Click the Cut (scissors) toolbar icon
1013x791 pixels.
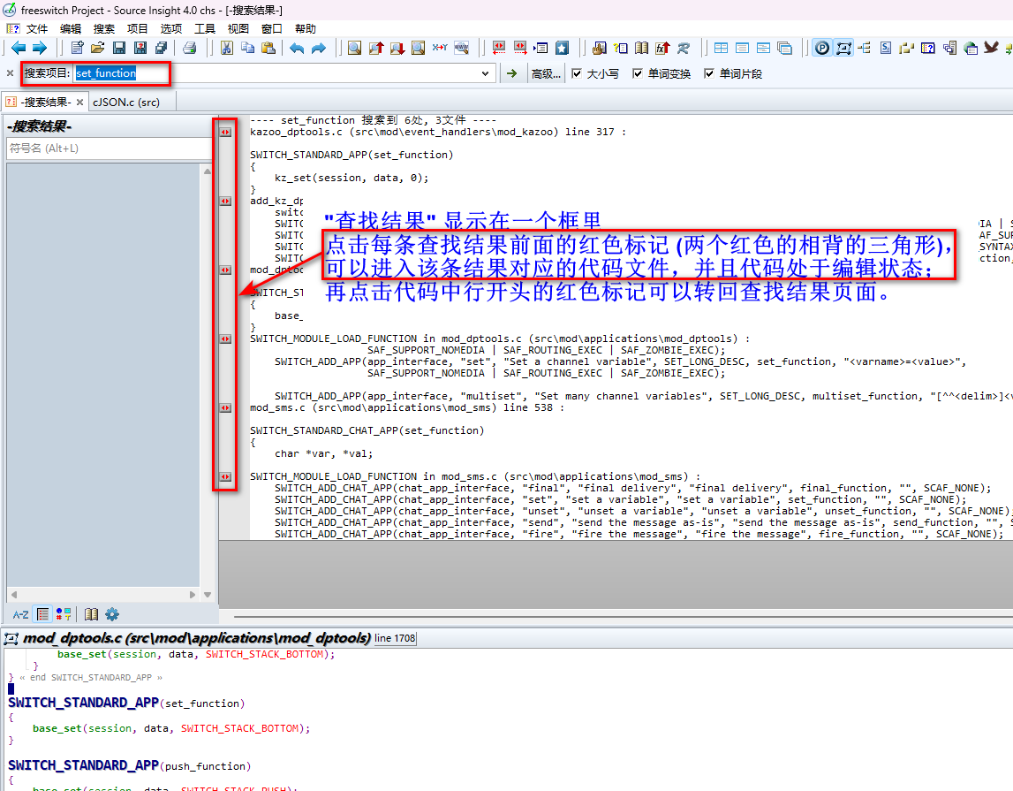pos(226,48)
